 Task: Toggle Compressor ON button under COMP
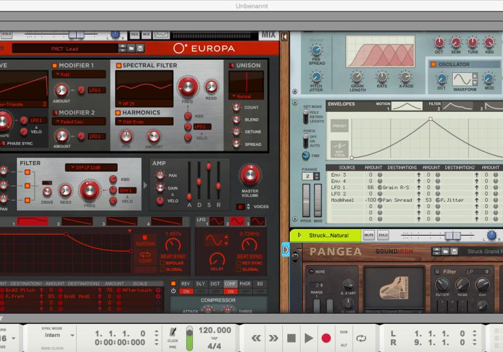coord(230,292)
